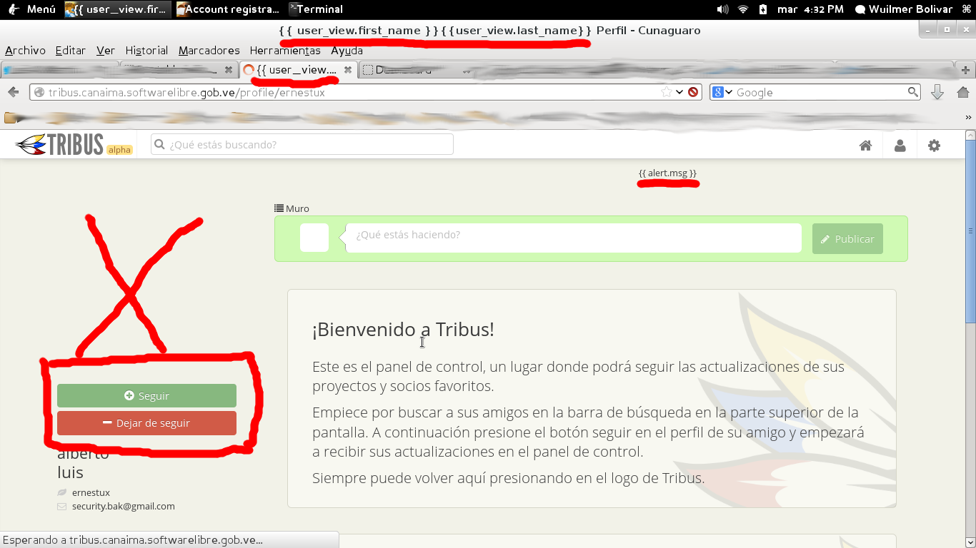Open the Editar menu
Viewport: 976px width, 548px height.
tap(70, 51)
